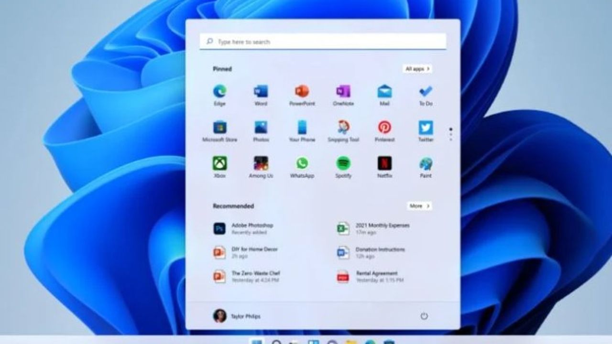Open the 2021 Monthly Expenses spreadsheet

tap(373, 228)
